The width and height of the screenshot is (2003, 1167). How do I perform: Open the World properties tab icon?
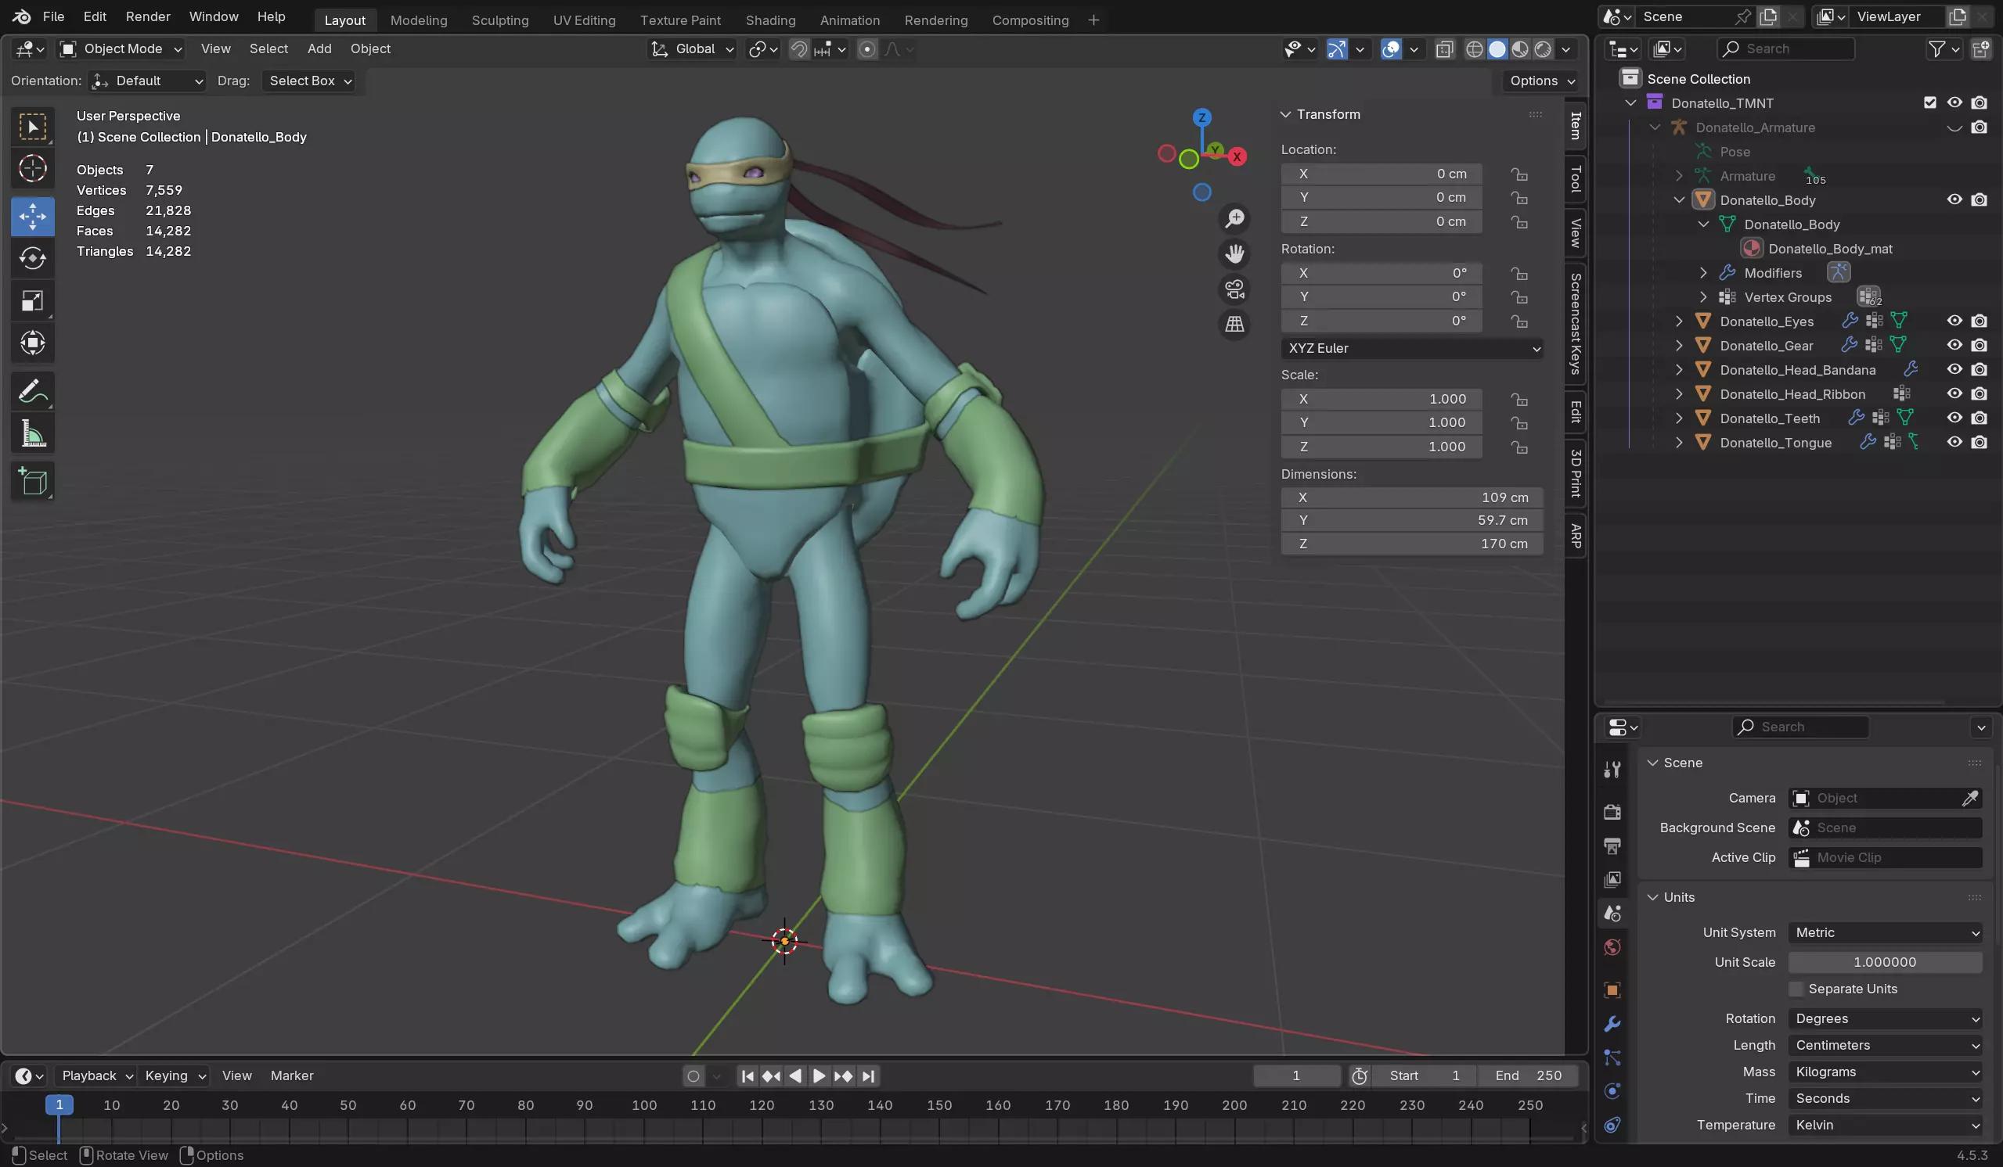(x=1612, y=947)
